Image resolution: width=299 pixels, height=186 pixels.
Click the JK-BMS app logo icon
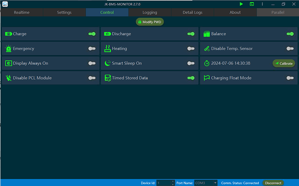[5, 4]
